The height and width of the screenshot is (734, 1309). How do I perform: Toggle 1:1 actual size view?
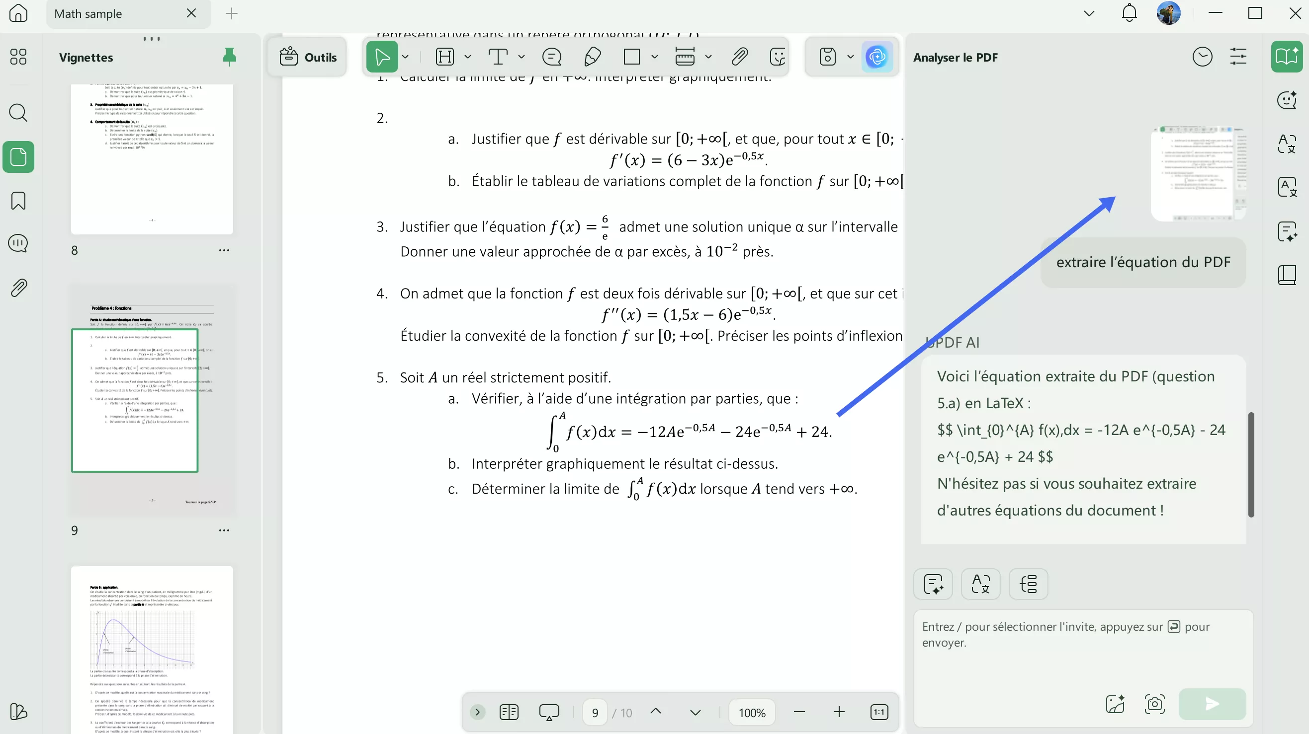(879, 712)
